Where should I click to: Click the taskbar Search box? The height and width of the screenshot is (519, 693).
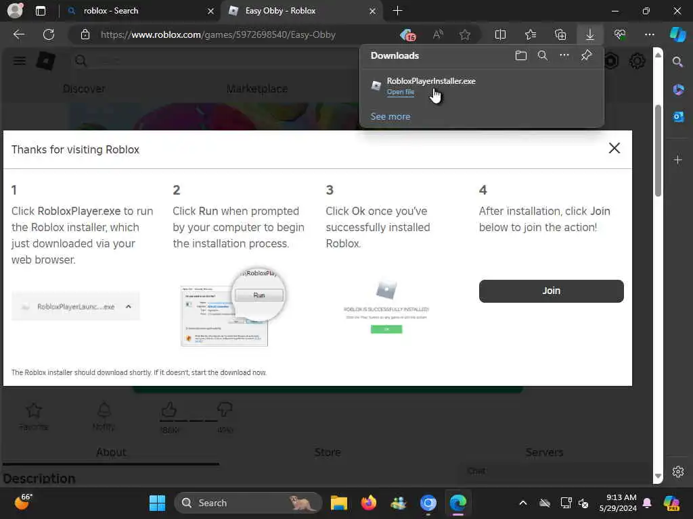(248, 503)
